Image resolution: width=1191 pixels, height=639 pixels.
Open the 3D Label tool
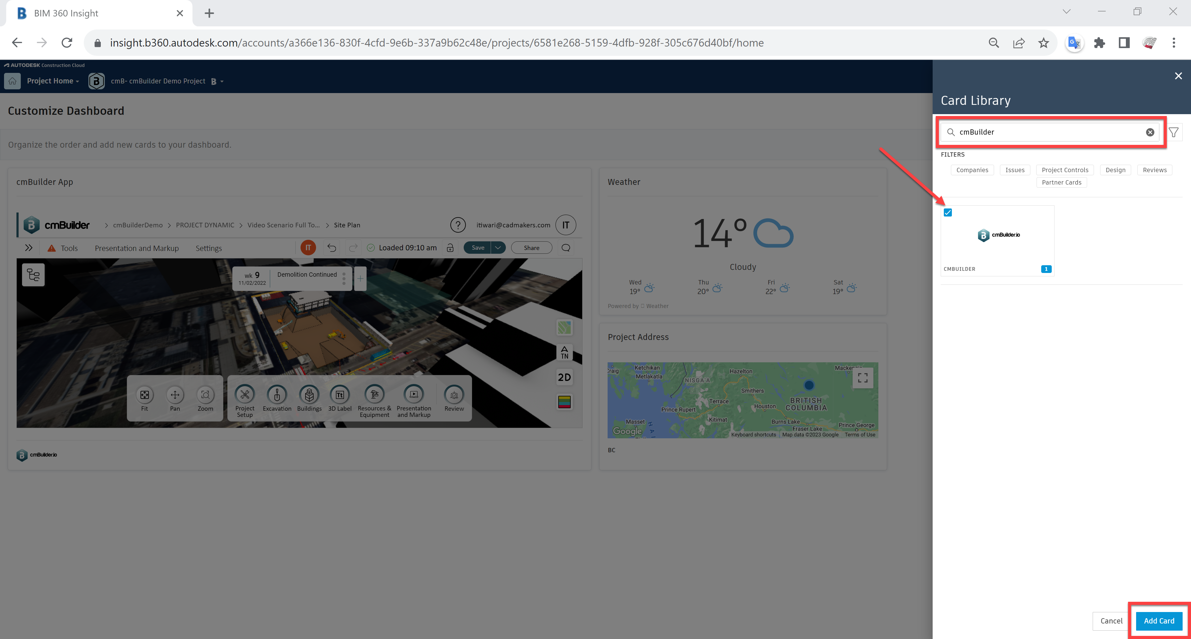(x=339, y=395)
